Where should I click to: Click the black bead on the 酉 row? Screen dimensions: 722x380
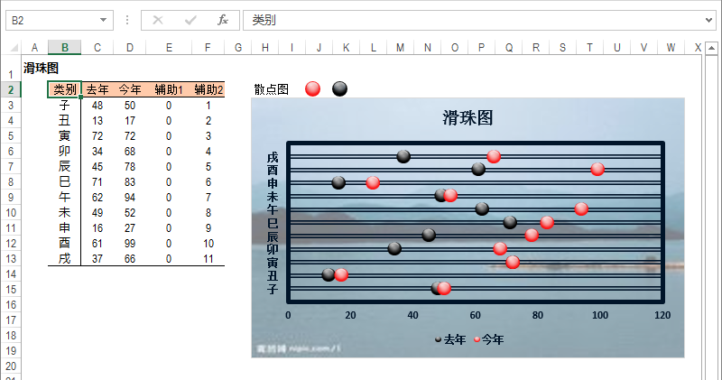(478, 169)
